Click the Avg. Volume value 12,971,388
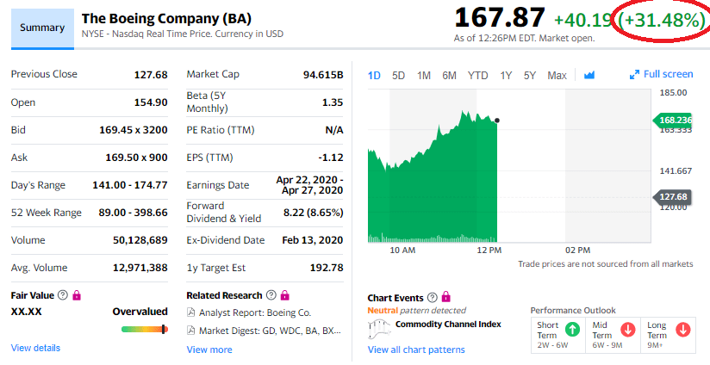The width and height of the screenshot is (710, 365). 140,268
